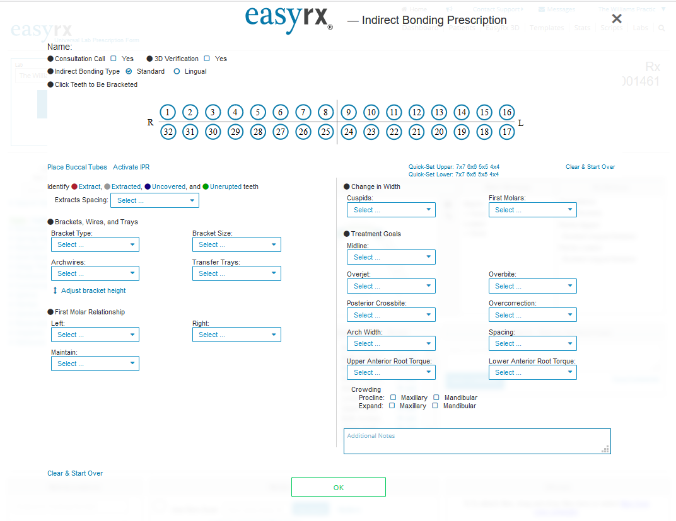Pick tooth 16 on upper left
The image size is (676, 521).
(x=506, y=112)
